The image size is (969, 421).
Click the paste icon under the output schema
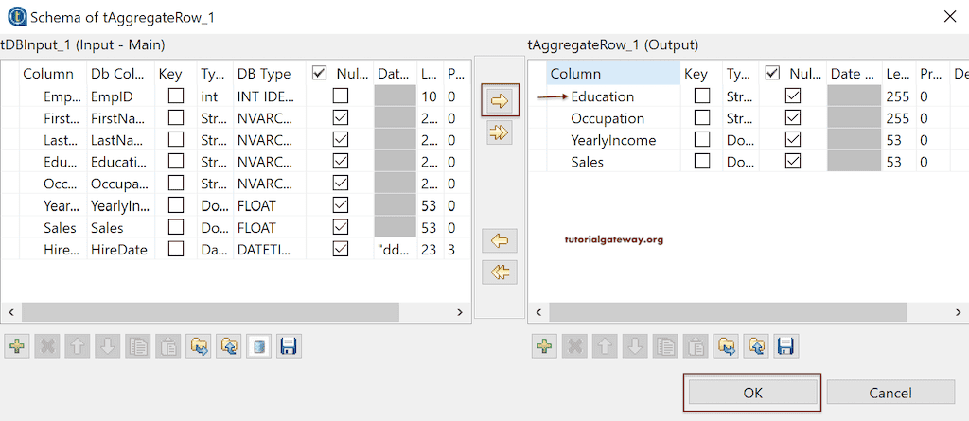(x=696, y=346)
